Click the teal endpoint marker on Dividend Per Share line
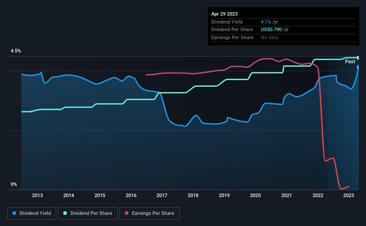This screenshot has width=366, height=226. pyautogui.click(x=358, y=58)
